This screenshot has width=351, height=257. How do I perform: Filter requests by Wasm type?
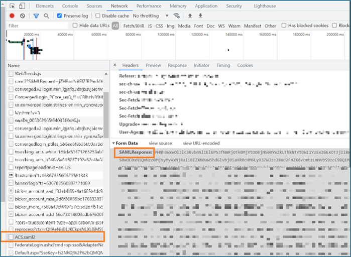(234, 26)
